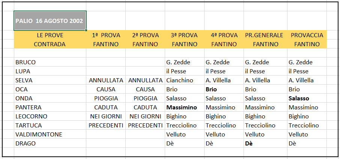Viewport: 340px width, 159px height.
Task: Click the DRAGO contrada cell
Action: click(x=50, y=143)
